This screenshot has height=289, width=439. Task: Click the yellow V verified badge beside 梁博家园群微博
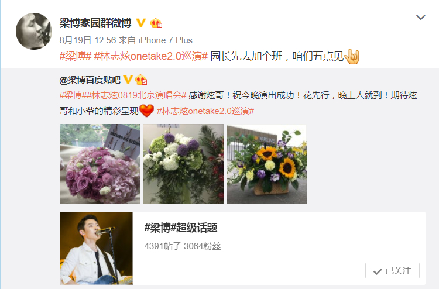coord(141,23)
